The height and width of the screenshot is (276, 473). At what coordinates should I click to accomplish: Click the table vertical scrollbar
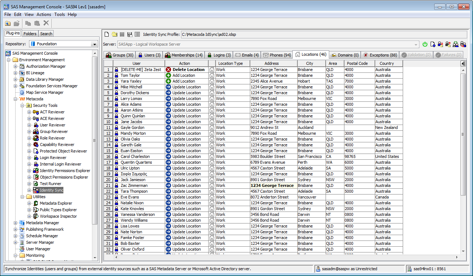(x=463, y=134)
